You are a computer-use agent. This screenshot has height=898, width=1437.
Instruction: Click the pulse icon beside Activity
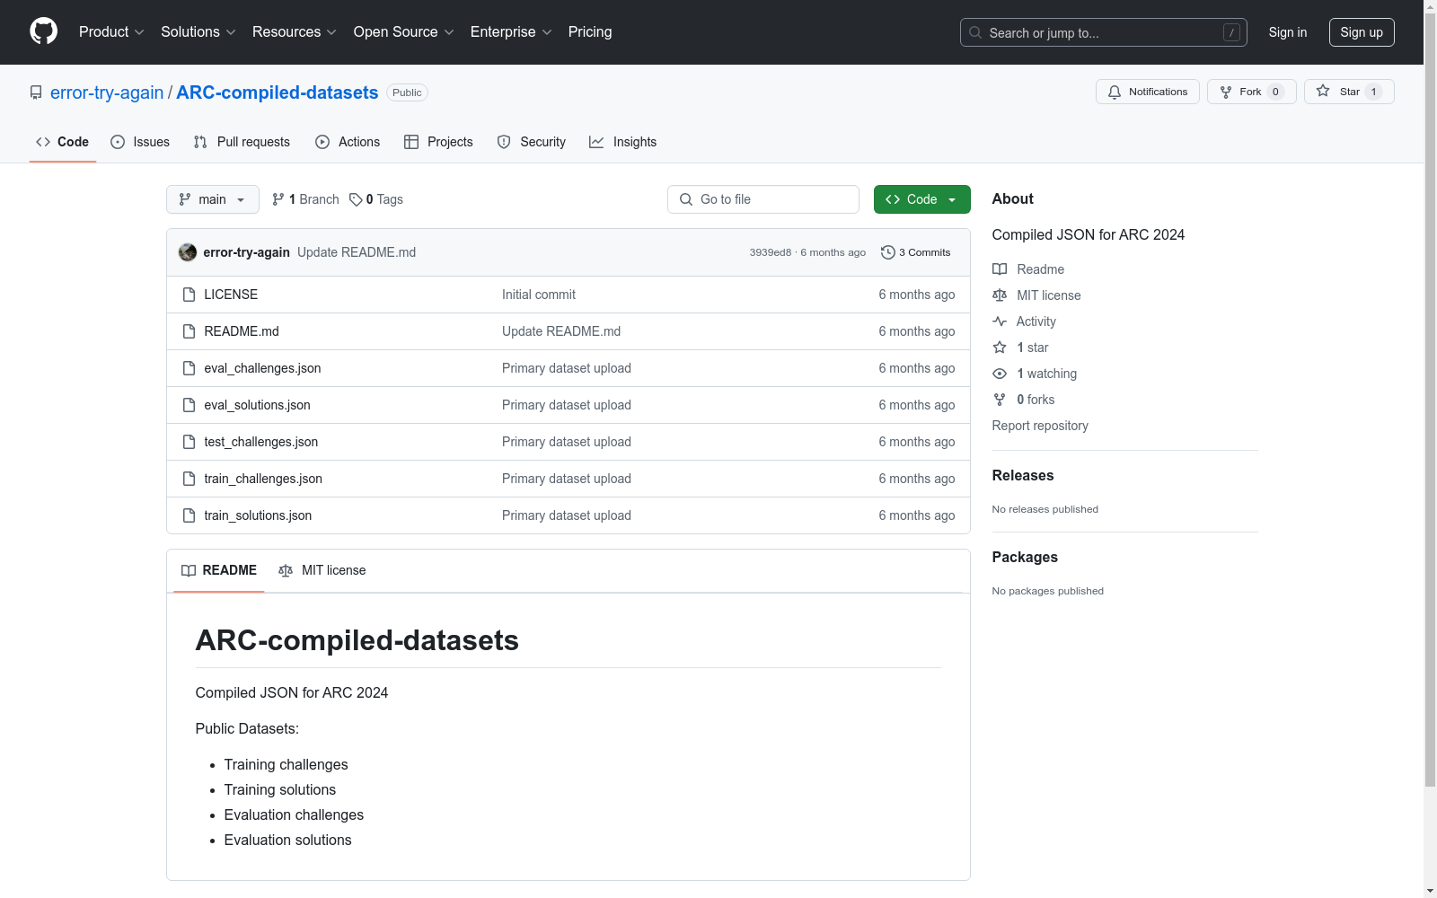pyautogui.click(x=1000, y=321)
